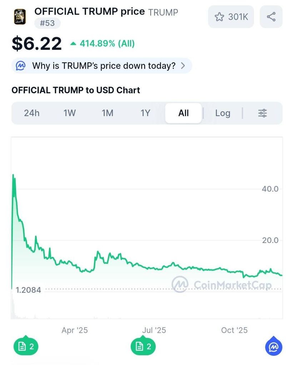Image resolution: width=294 pixels, height=365 pixels.
Task: Select the 24h timeframe tab
Action: pyautogui.click(x=32, y=113)
